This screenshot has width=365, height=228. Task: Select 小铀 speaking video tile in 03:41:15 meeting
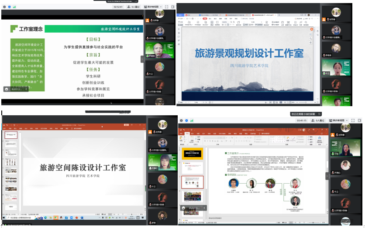345,148
